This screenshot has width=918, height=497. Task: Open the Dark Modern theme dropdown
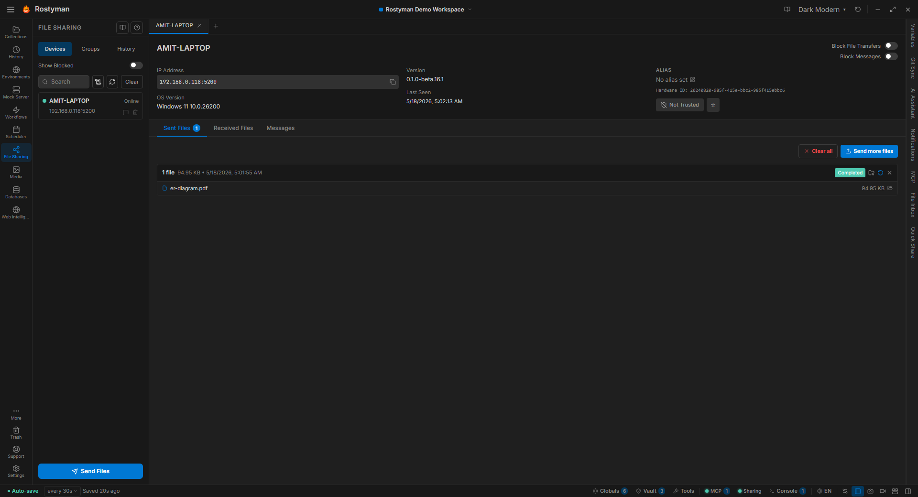pyautogui.click(x=822, y=10)
